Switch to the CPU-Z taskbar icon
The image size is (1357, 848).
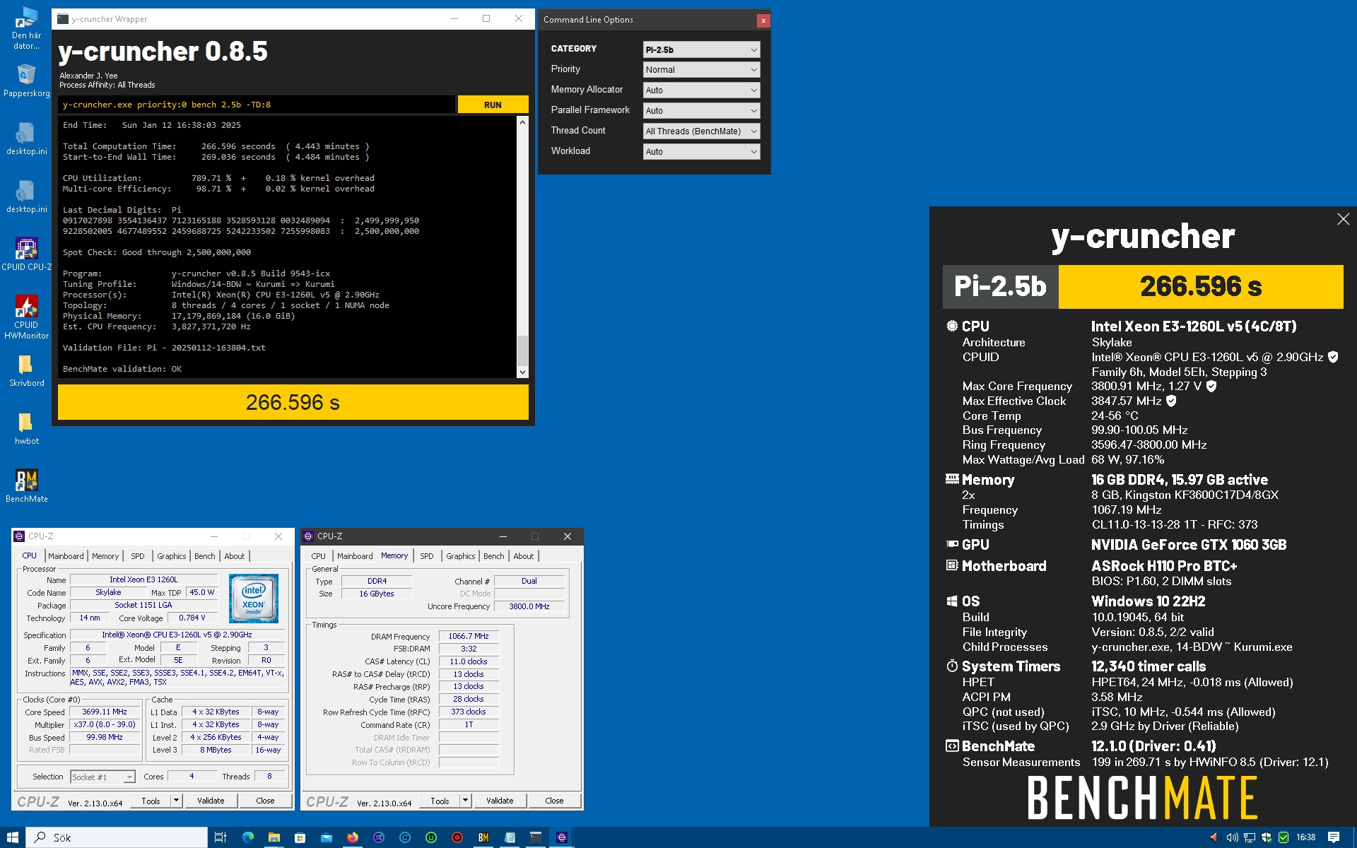tap(562, 837)
